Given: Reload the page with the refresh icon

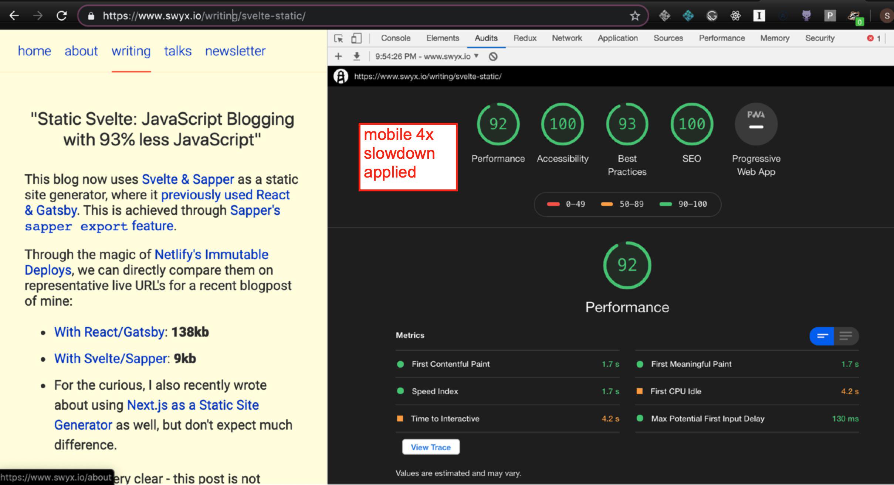Looking at the screenshot, I should (61, 16).
